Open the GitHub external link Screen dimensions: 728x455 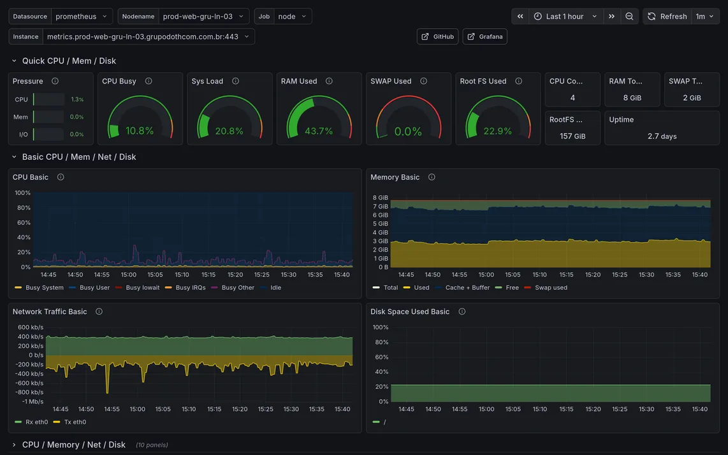tap(437, 37)
